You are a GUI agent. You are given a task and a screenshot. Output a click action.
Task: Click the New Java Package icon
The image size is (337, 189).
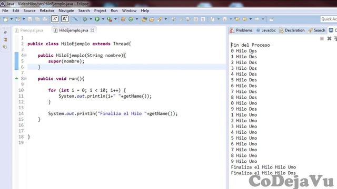point(123,19)
